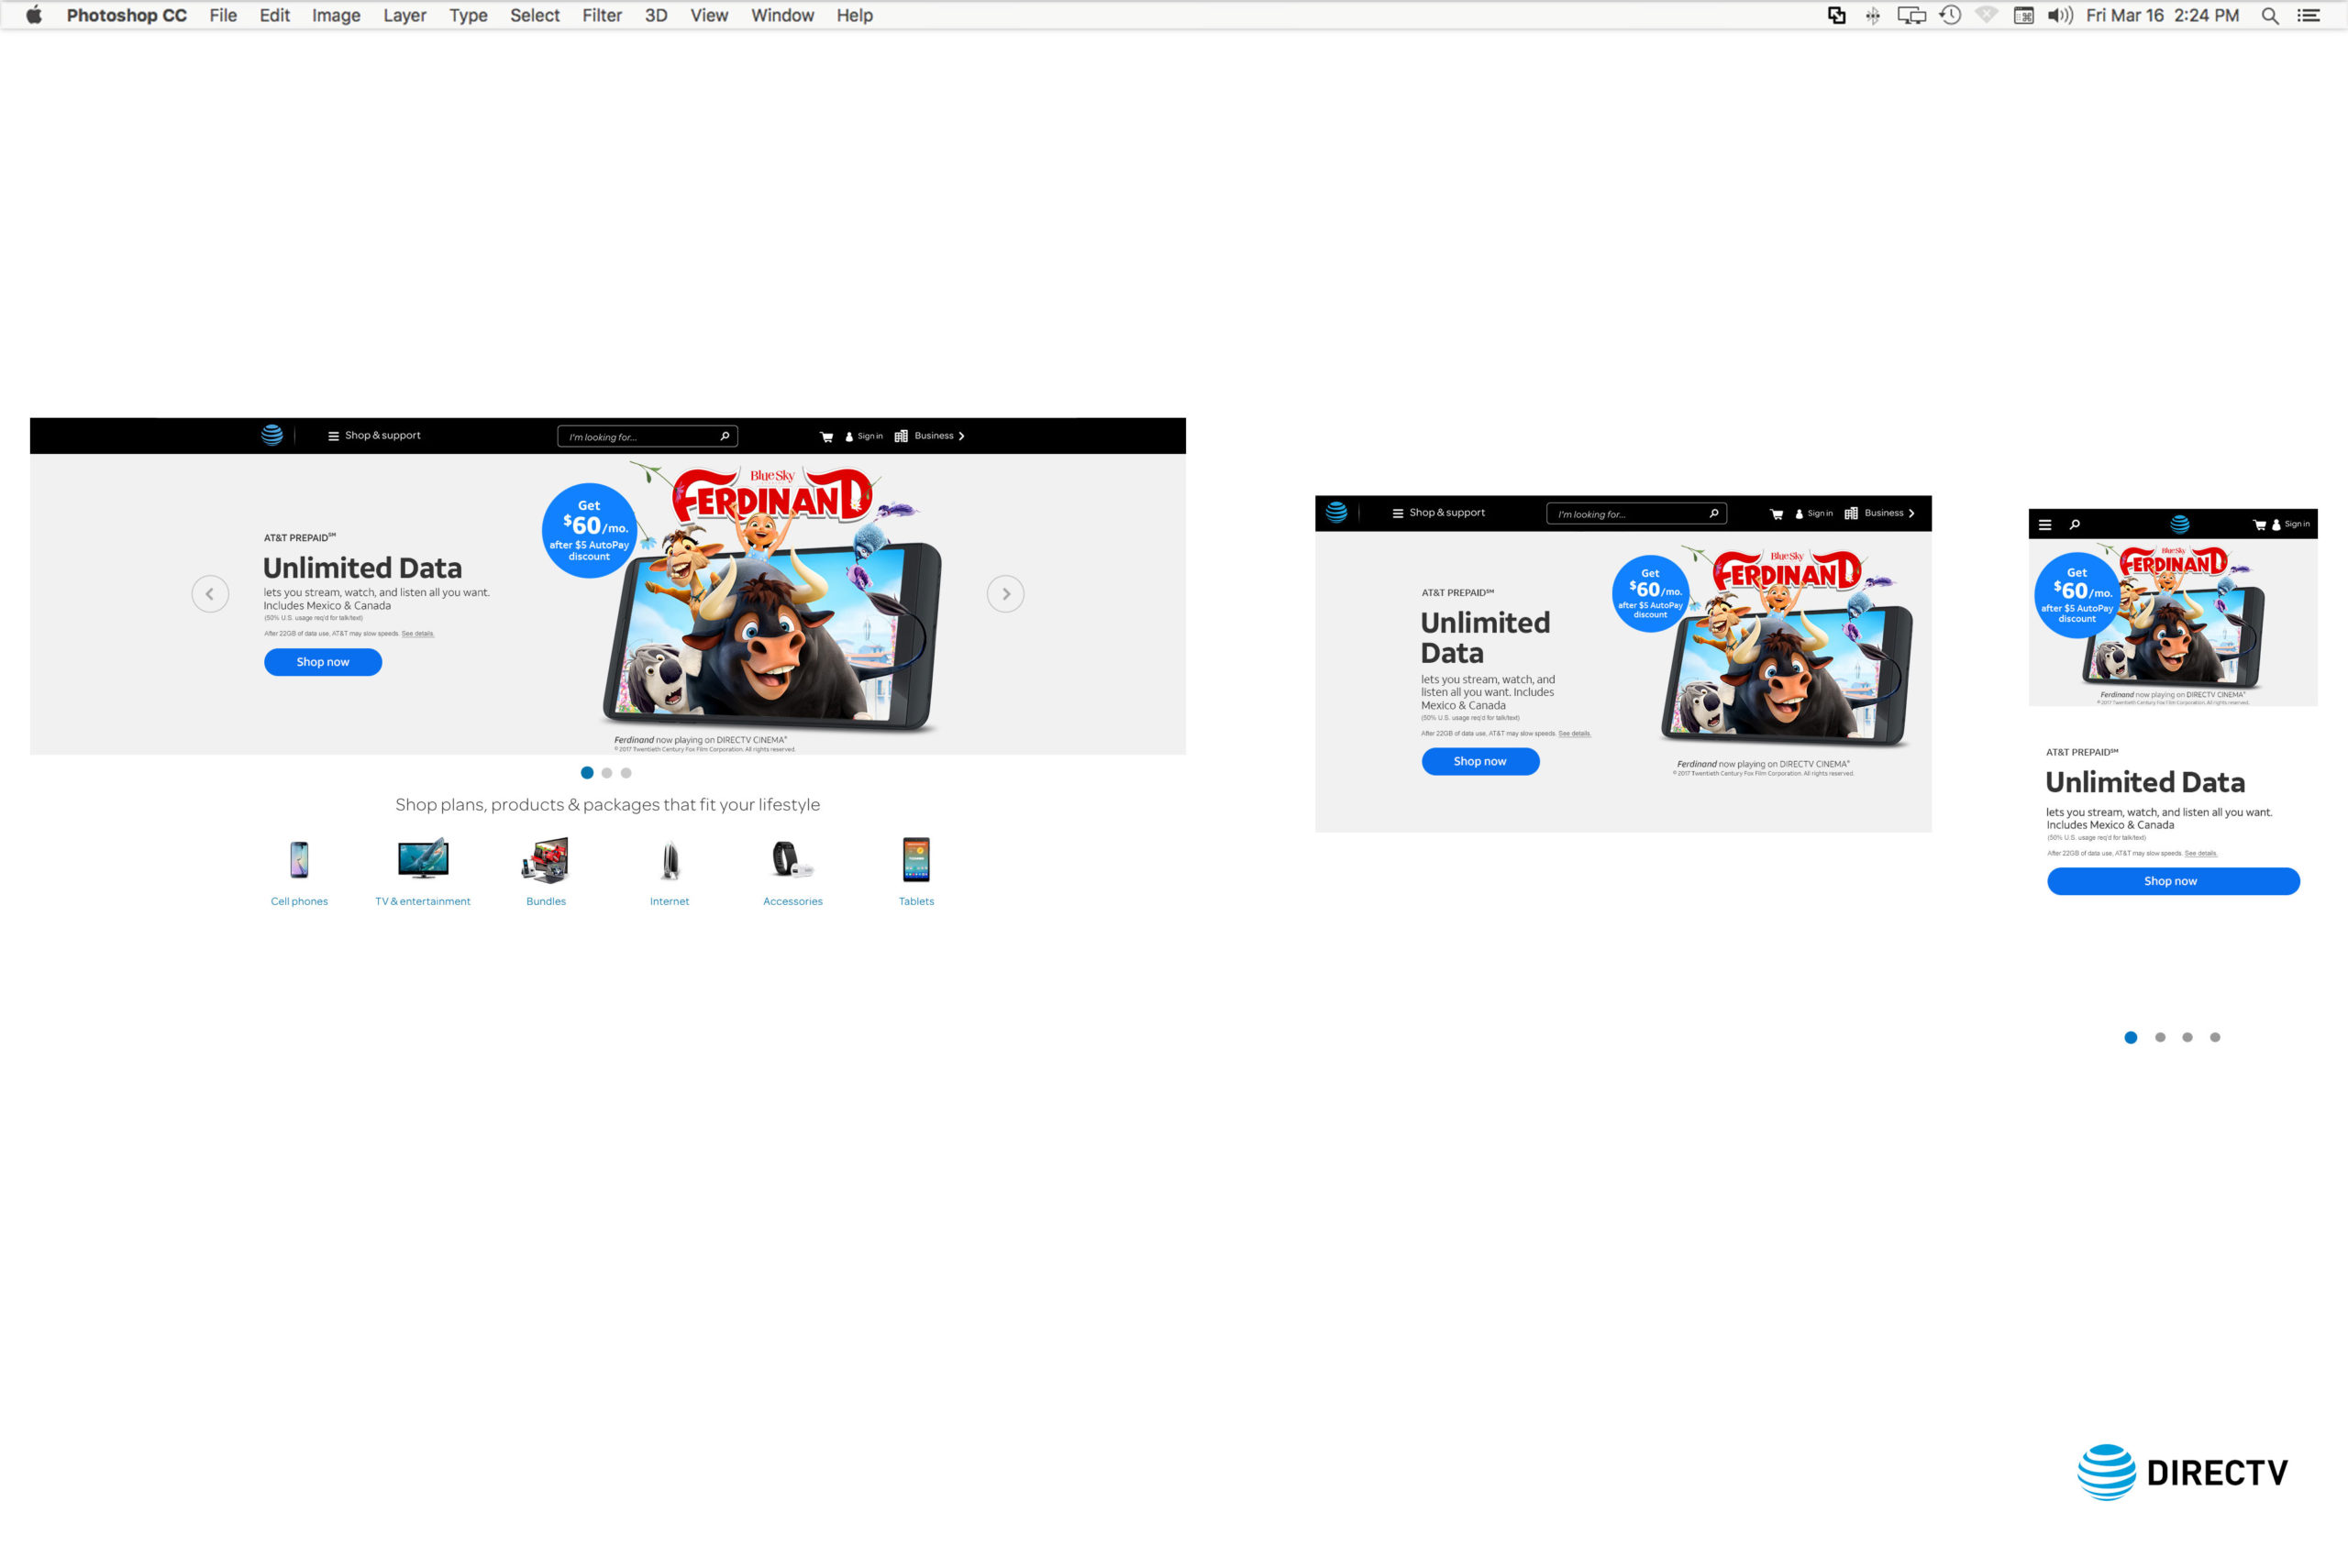Open the cart icon in tablet mockup
2348x1546 pixels.
[x=1776, y=514]
